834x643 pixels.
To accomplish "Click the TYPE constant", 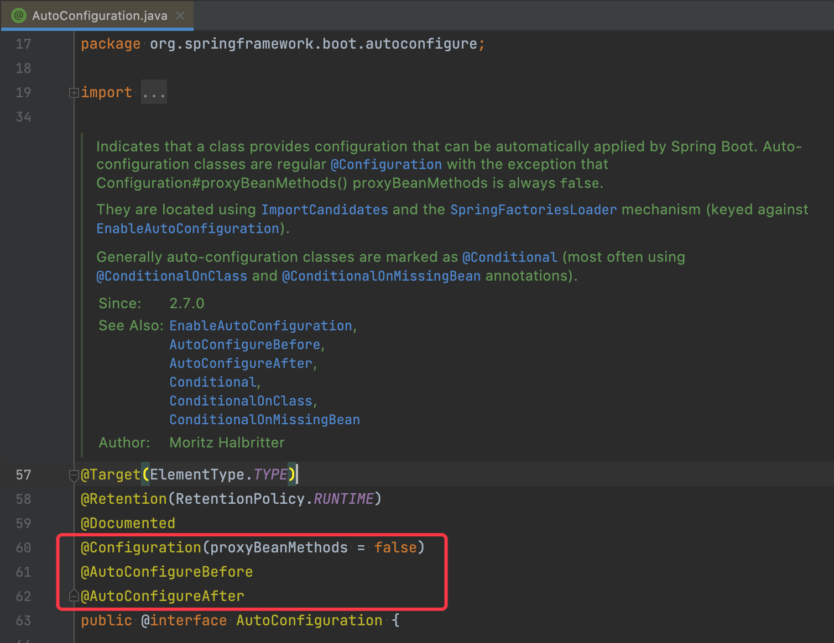I will 270,475.
